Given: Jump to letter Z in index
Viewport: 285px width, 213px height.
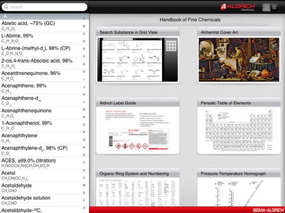Looking at the screenshot, I should (84, 208).
